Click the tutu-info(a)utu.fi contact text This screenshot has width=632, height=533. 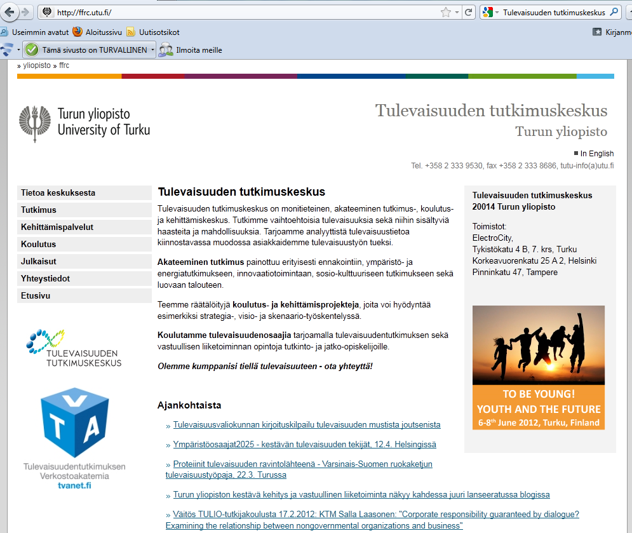[587, 166]
